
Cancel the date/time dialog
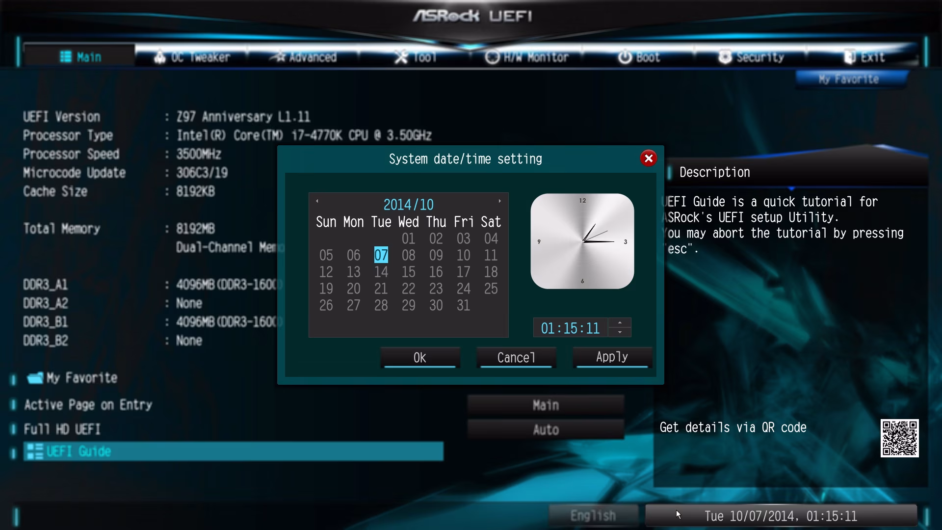(516, 357)
